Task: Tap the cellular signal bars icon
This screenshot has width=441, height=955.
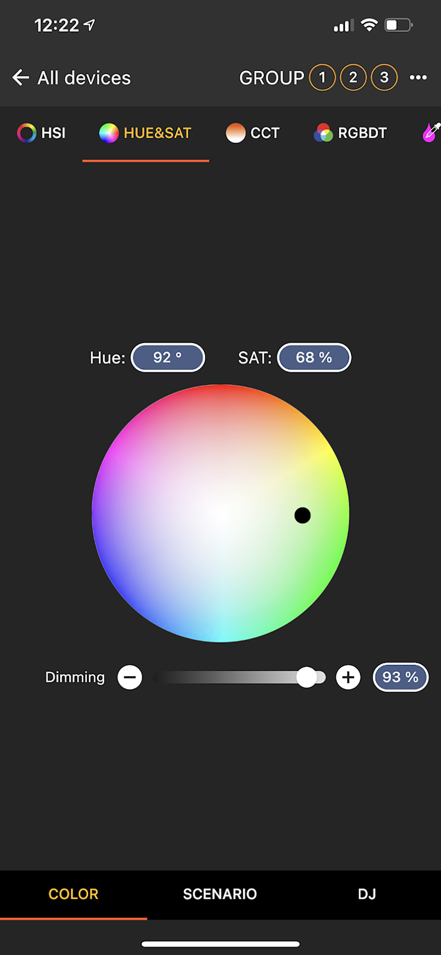Action: 343,25
